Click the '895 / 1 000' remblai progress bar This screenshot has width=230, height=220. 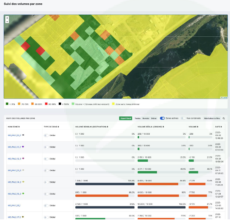pyautogui.click(x=105, y=196)
